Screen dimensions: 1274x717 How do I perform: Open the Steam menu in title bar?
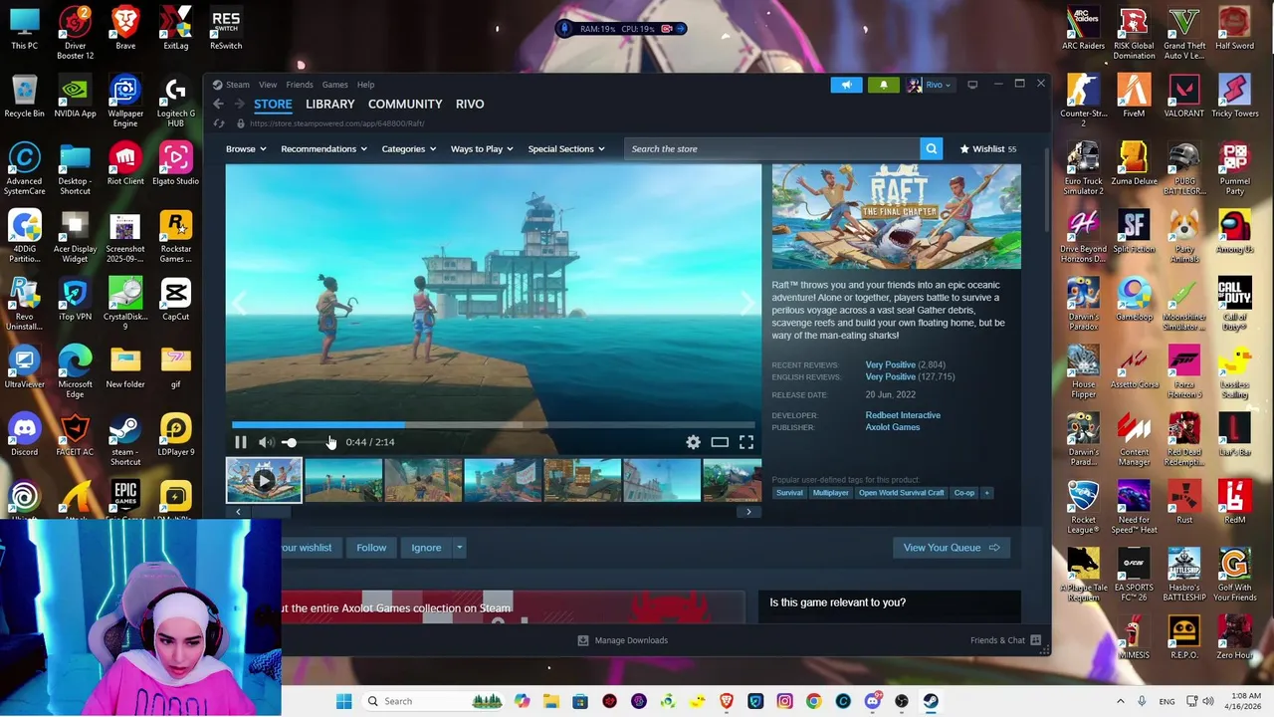tap(231, 85)
